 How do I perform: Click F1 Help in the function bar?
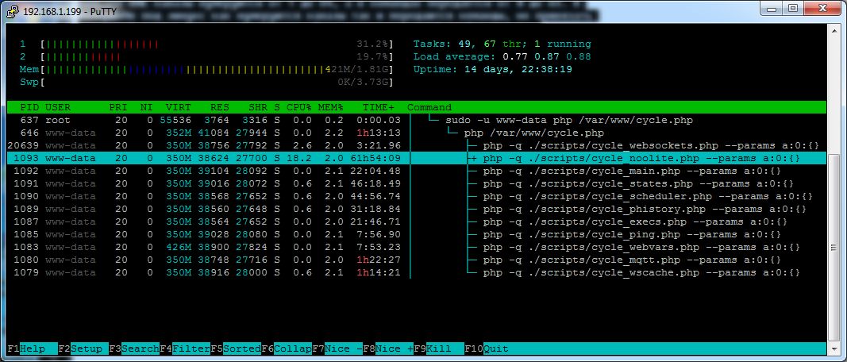[x=33, y=349]
